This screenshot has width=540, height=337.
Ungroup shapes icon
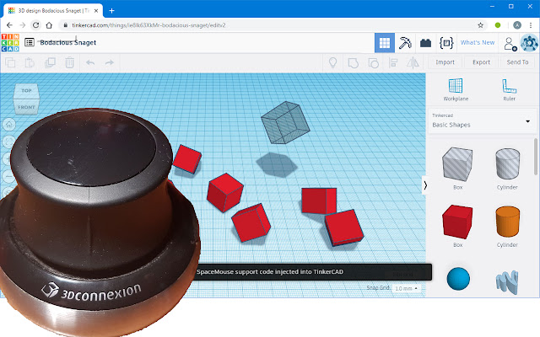coord(373,62)
